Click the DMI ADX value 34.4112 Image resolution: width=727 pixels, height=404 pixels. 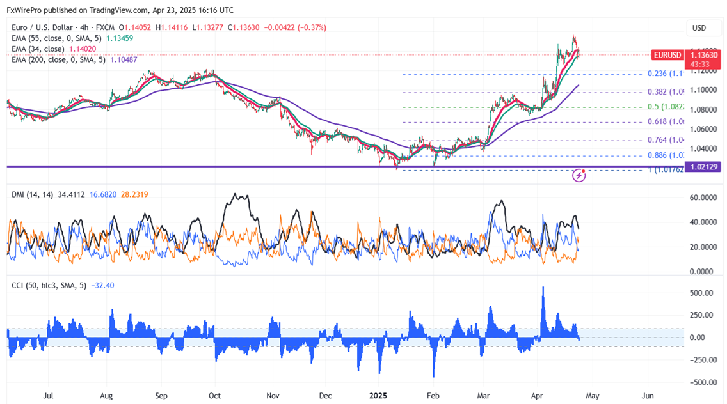[x=72, y=194]
